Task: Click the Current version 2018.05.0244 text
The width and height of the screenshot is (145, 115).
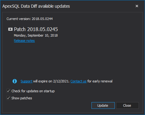Action: tap(30, 19)
